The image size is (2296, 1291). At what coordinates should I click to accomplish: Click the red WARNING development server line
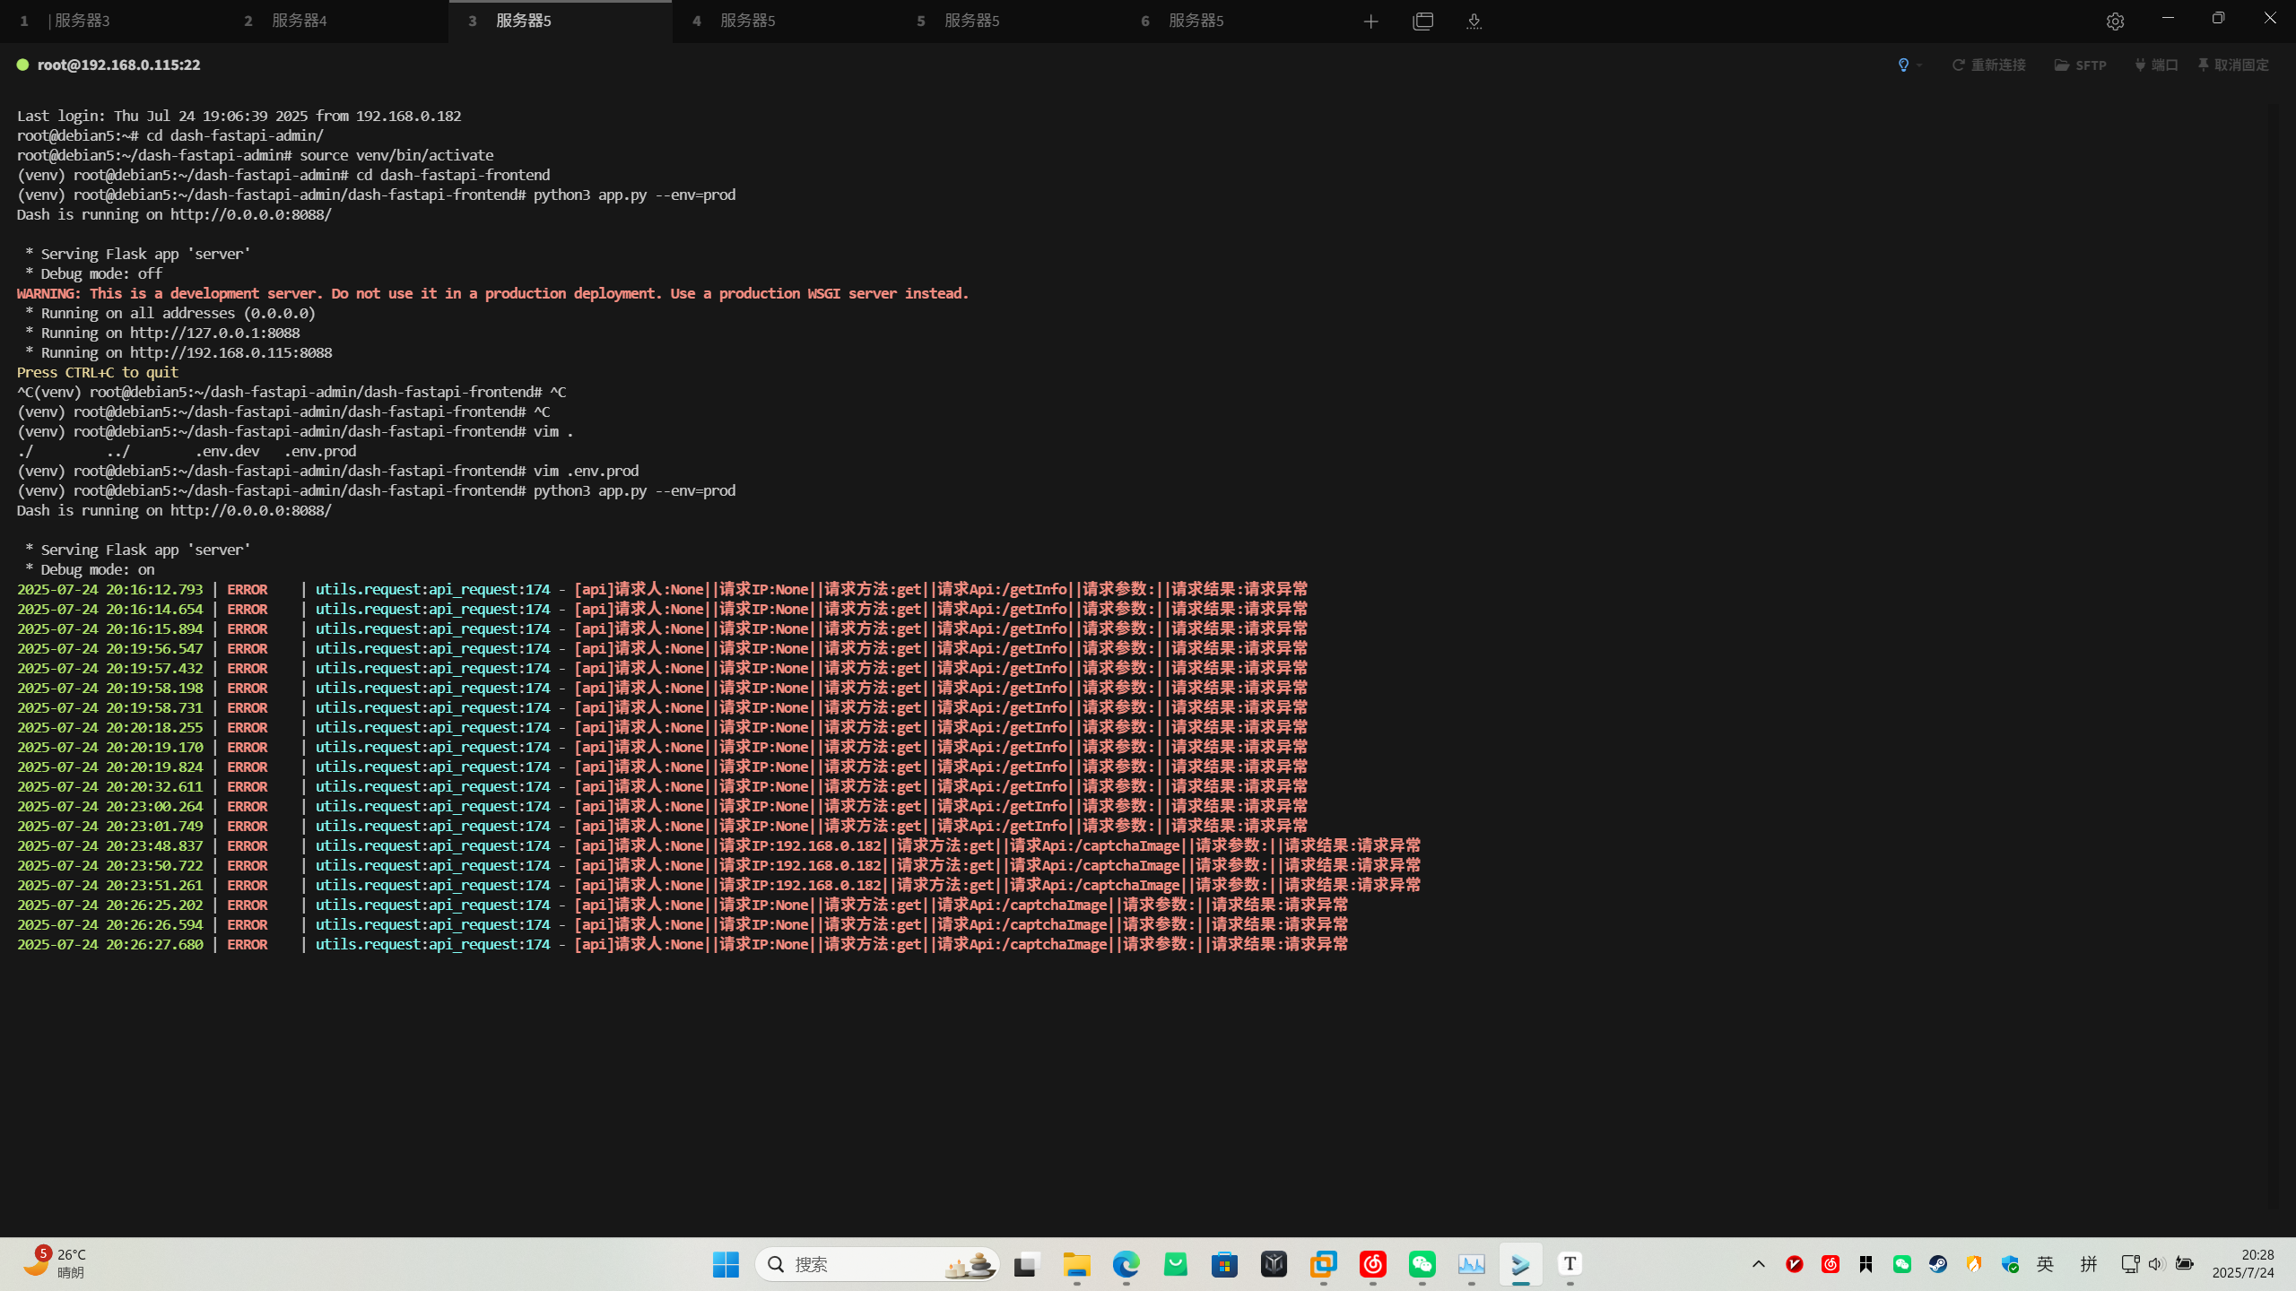492,293
